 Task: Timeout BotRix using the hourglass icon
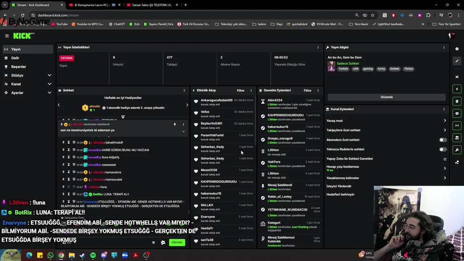pyautogui.click(x=69, y=194)
